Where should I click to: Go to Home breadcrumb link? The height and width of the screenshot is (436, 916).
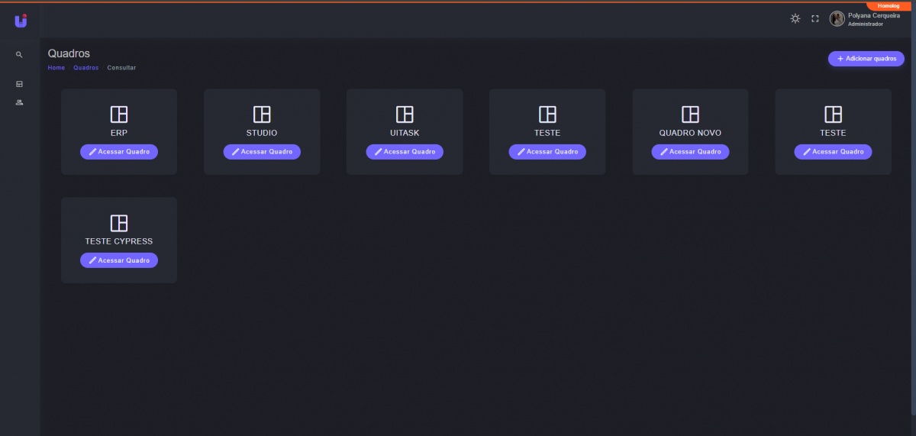(56, 68)
